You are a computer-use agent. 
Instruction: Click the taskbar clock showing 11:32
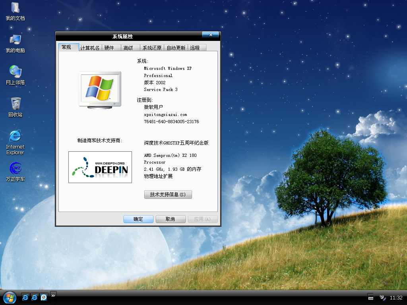pos(396,297)
